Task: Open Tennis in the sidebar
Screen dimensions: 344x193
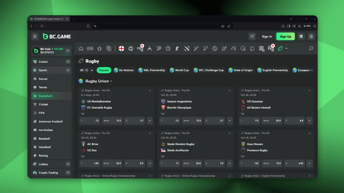Action: (51, 87)
